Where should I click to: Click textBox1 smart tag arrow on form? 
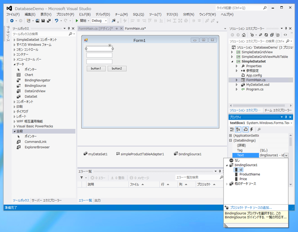[x=110, y=45]
